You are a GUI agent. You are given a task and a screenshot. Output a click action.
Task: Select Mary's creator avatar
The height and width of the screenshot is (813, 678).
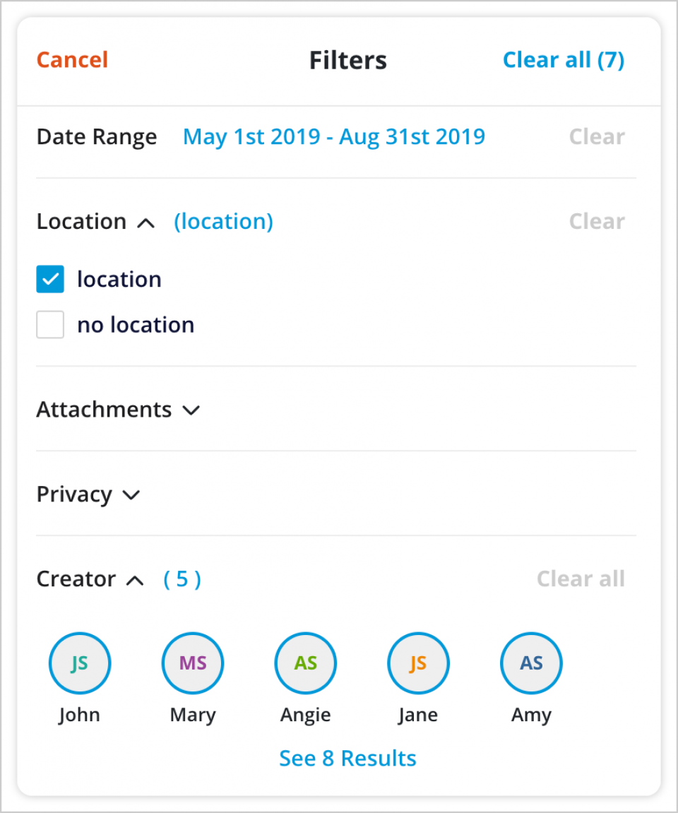[x=192, y=663]
